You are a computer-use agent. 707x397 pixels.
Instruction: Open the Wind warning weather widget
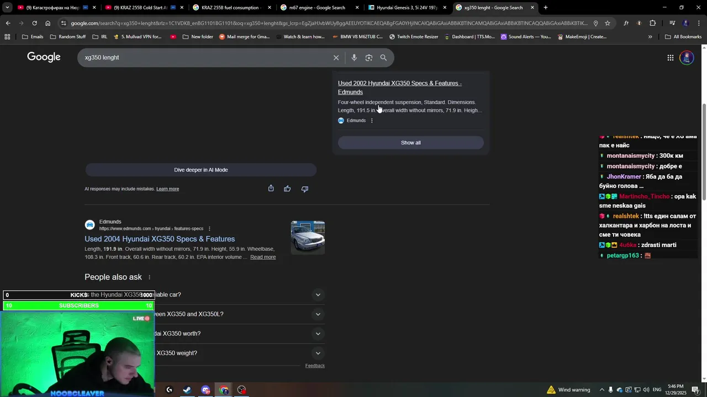click(x=568, y=390)
